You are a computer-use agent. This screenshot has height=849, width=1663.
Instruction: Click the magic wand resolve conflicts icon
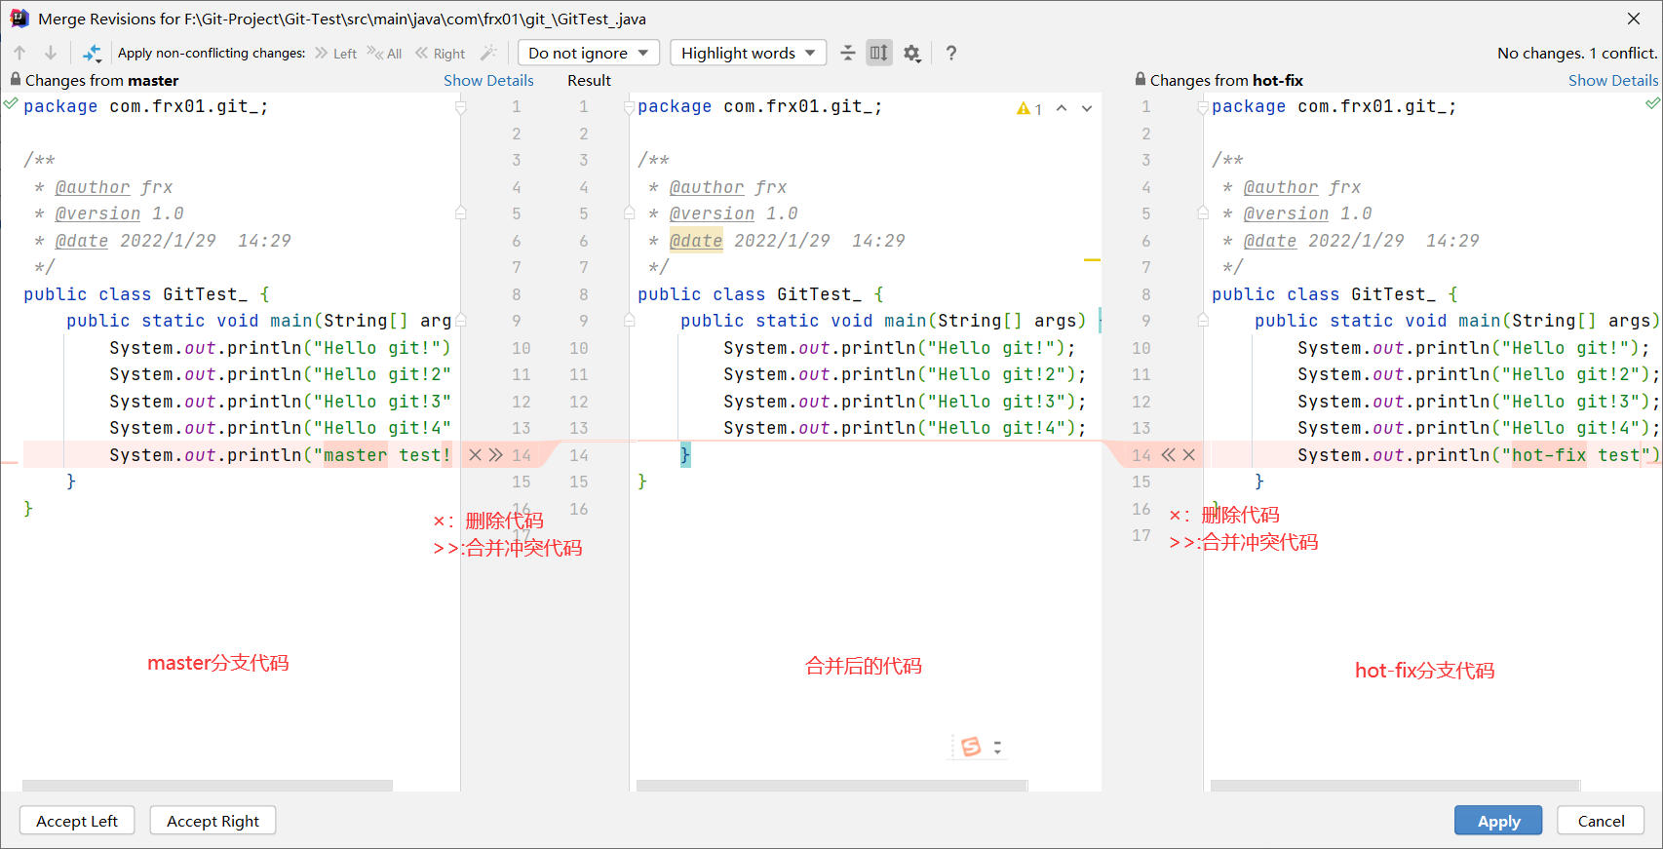pos(488,53)
